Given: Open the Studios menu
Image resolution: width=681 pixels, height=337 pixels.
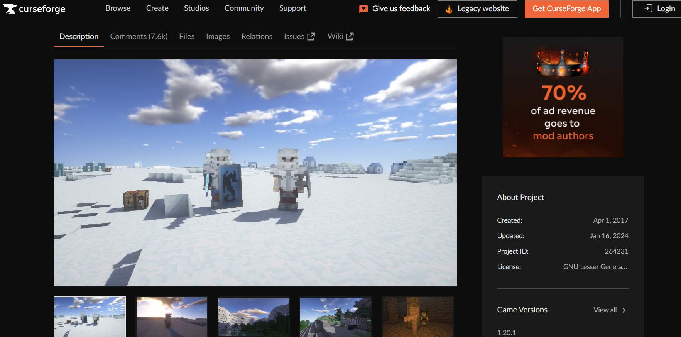Looking at the screenshot, I should coord(196,8).
